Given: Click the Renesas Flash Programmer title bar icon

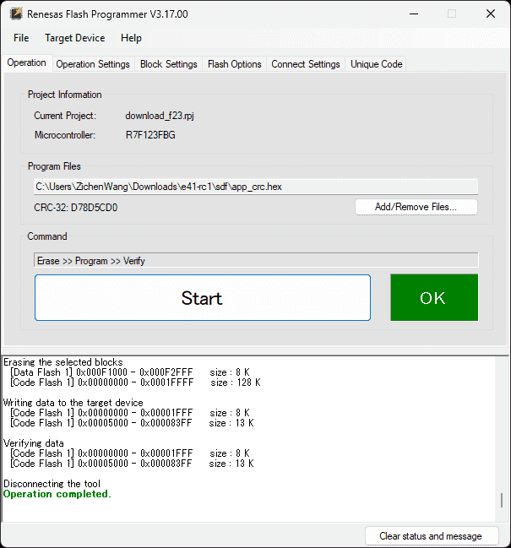Looking at the screenshot, I should click(x=15, y=14).
